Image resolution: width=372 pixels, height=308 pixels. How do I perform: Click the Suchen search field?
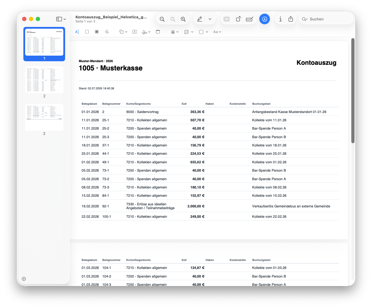[326, 19]
